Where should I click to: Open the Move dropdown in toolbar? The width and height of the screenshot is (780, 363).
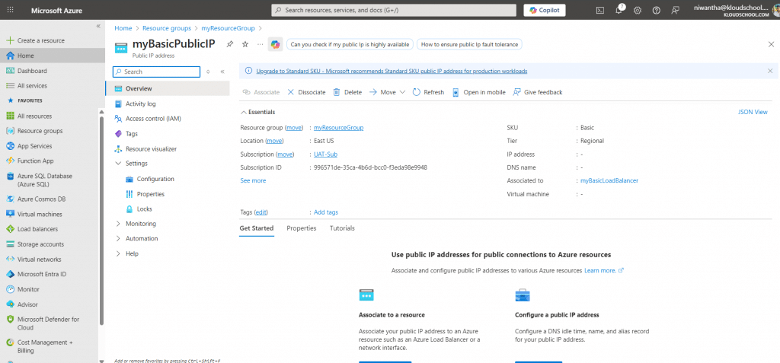pos(387,92)
